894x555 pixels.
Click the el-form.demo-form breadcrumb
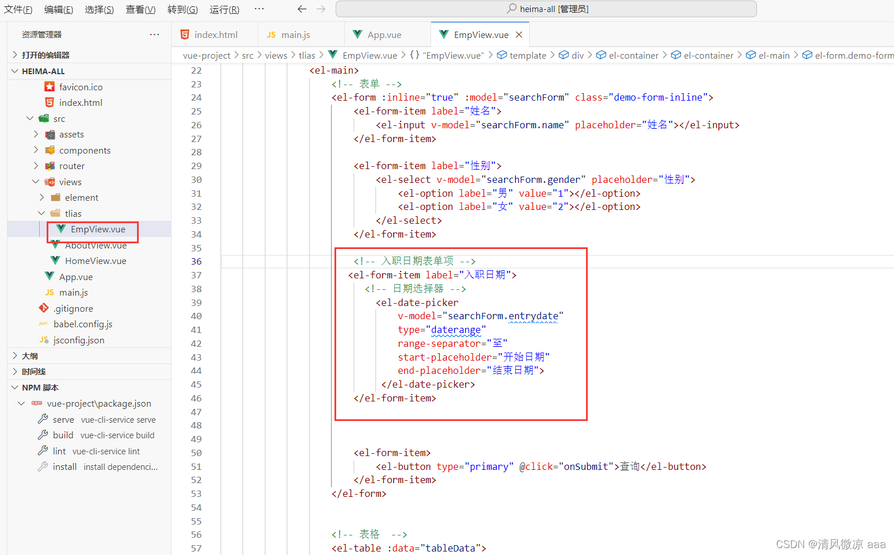point(854,55)
